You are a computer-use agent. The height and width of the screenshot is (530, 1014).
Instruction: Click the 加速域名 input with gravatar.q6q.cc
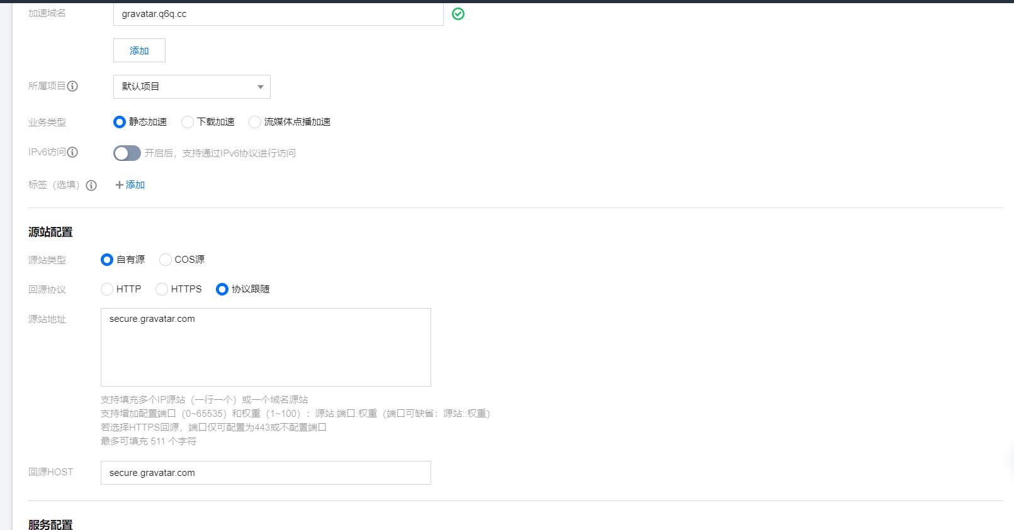click(278, 14)
